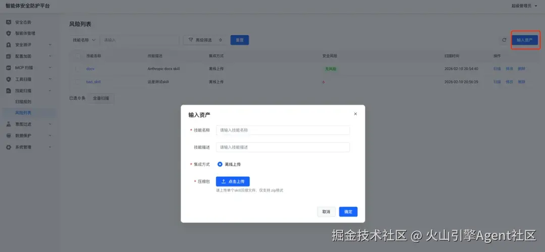Open the 技能名称 filter dropdown
The width and height of the screenshot is (545, 252).
84,40
